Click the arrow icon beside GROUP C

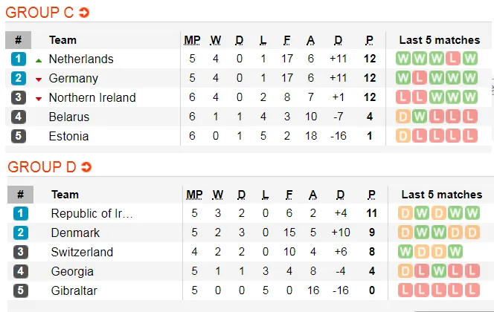click(x=84, y=13)
